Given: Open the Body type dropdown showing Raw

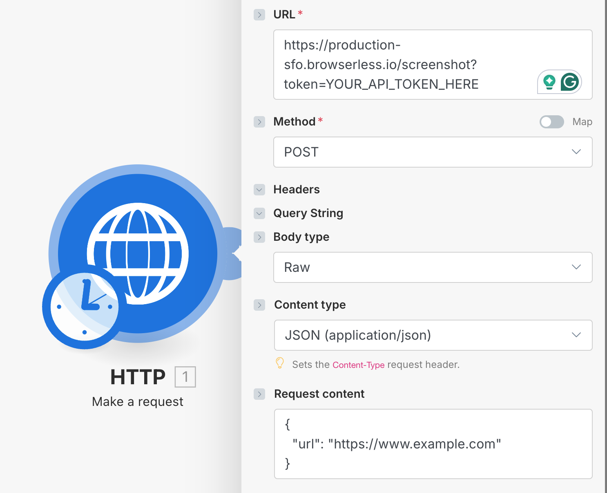Looking at the screenshot, I should coord(433,267).
